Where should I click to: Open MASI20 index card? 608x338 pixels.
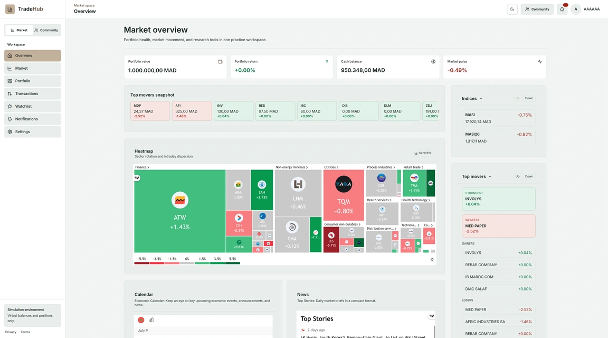point(499,137)
